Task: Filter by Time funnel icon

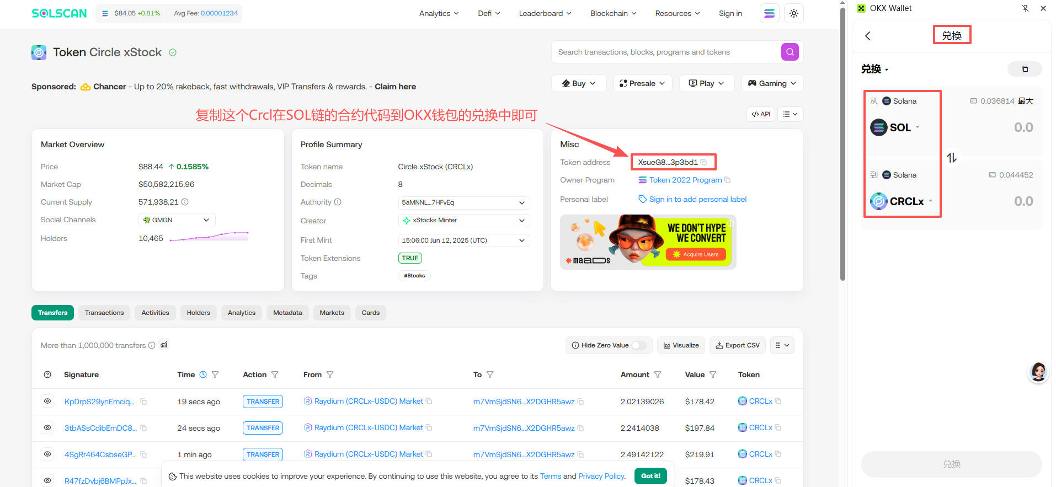Action: (215, 374)
